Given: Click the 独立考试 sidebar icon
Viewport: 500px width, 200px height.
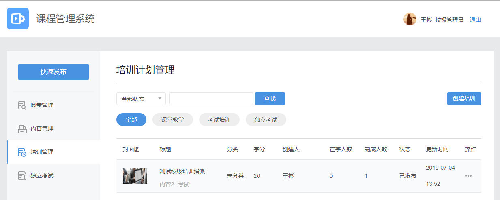Looking at the screenshot, I should [22, 176].
